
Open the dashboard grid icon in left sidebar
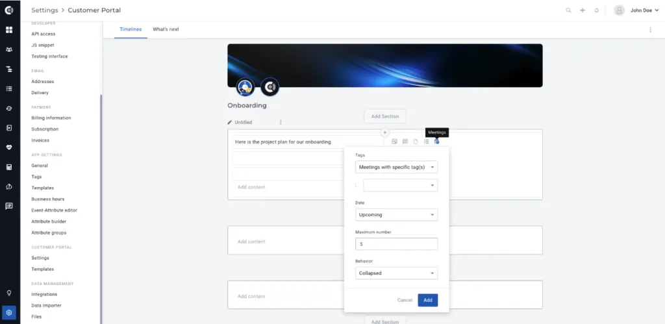9,30
